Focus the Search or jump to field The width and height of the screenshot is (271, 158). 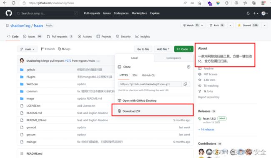point(47,13)
